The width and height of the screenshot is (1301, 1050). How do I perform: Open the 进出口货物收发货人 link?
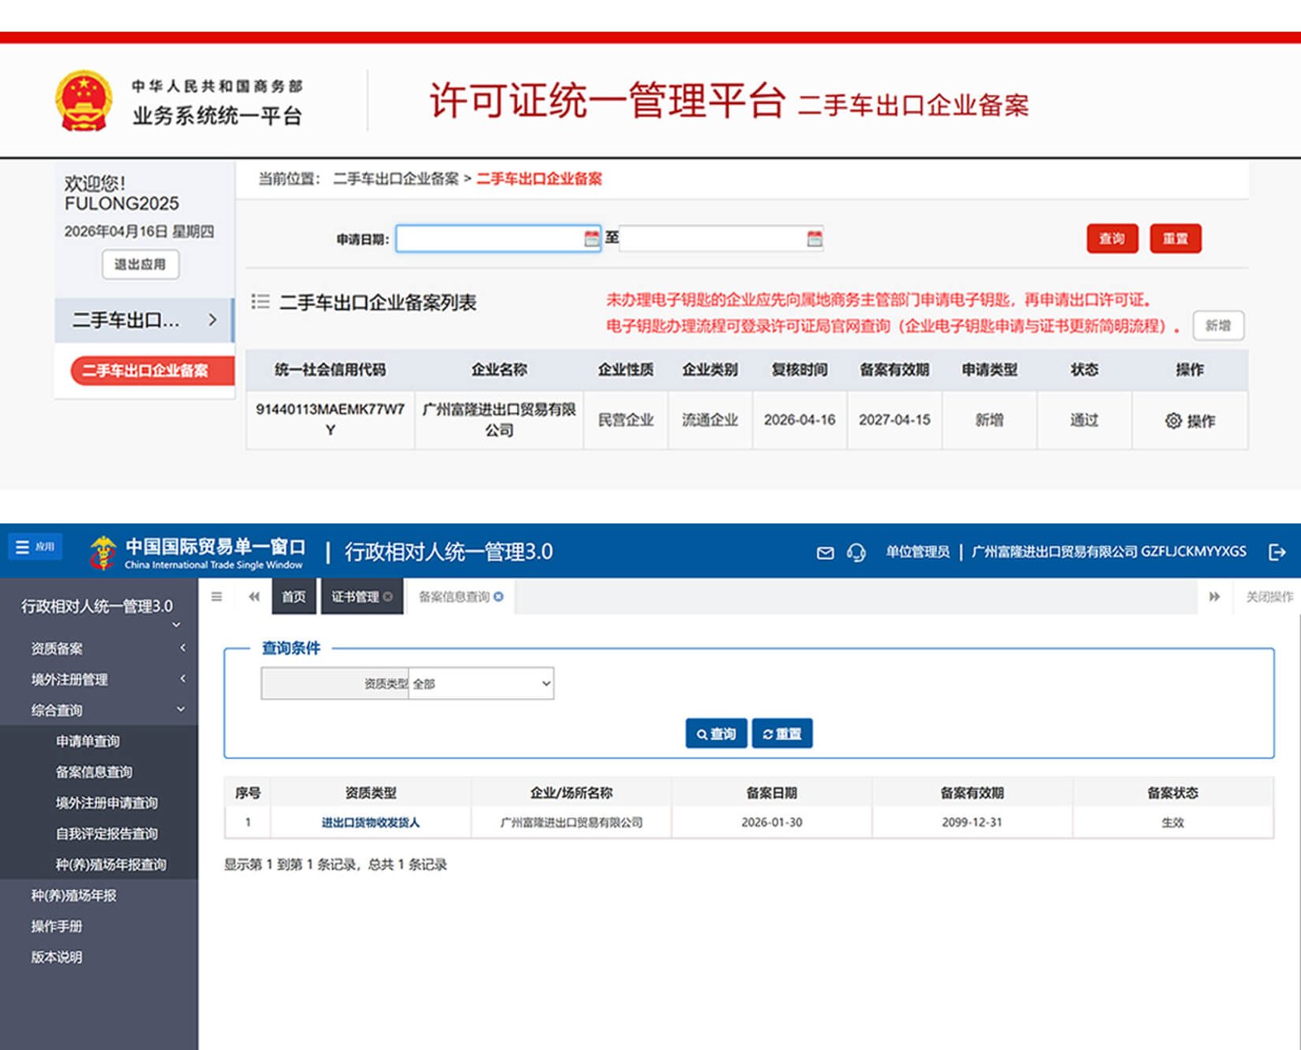tap(370, 822)
